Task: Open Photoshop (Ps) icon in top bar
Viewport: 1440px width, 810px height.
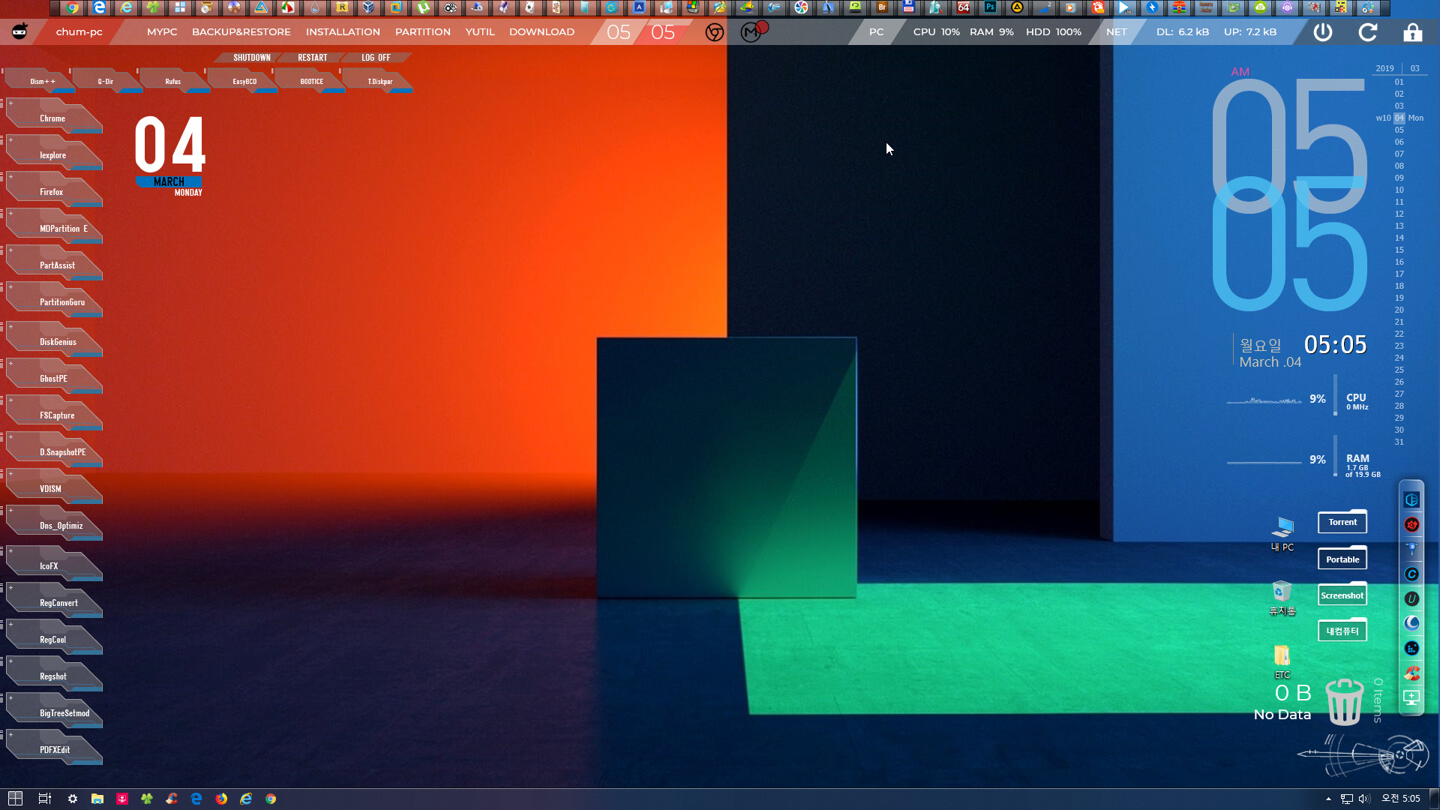Action: coord(990,8)
